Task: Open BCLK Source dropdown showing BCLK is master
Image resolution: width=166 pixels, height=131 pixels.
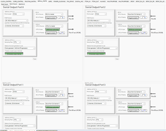Action: [54, 14]
